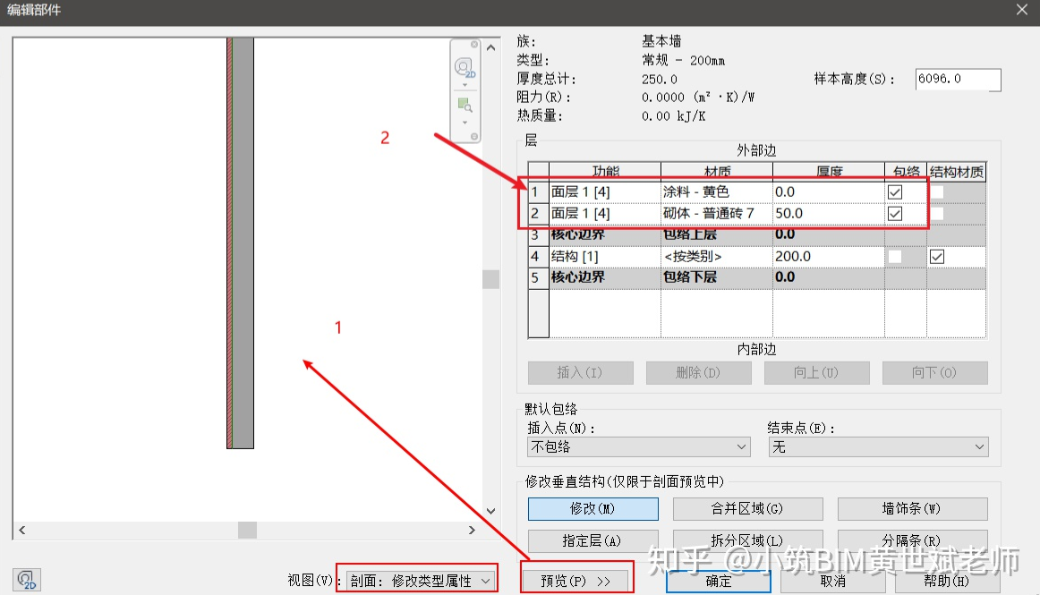Select row 2 header number in layer table

(539, 214)
